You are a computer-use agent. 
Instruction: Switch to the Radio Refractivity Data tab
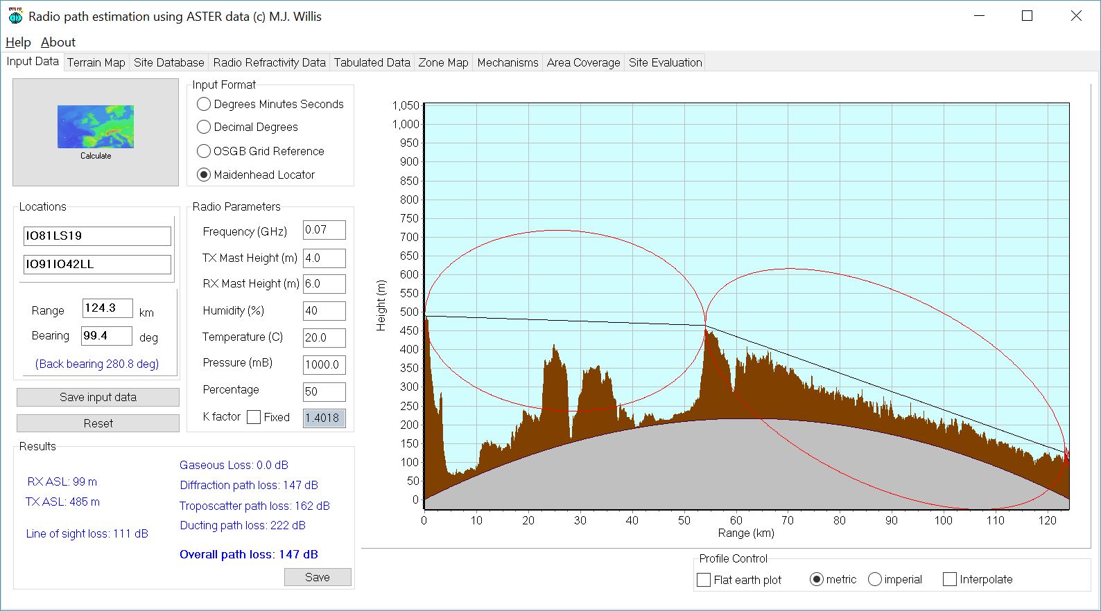click(269, 62)
